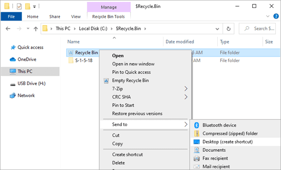Choose Cut in the context menu
Viewport: 281px width, 170px height.
[116, 135]
